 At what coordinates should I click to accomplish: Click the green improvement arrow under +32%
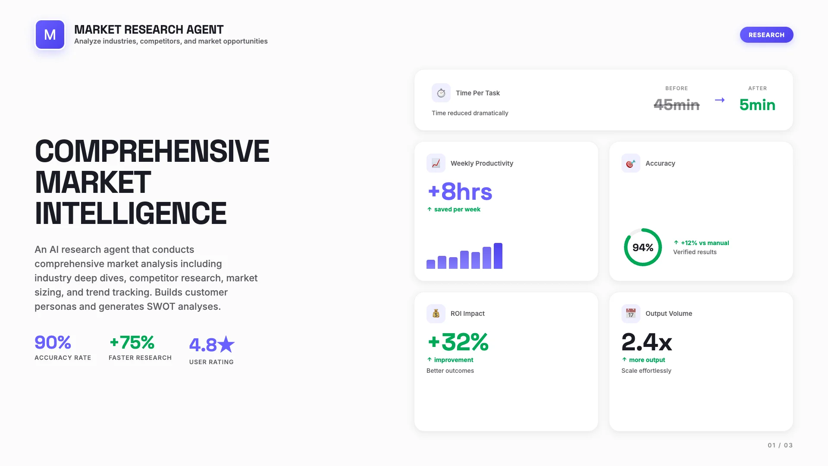429,359
